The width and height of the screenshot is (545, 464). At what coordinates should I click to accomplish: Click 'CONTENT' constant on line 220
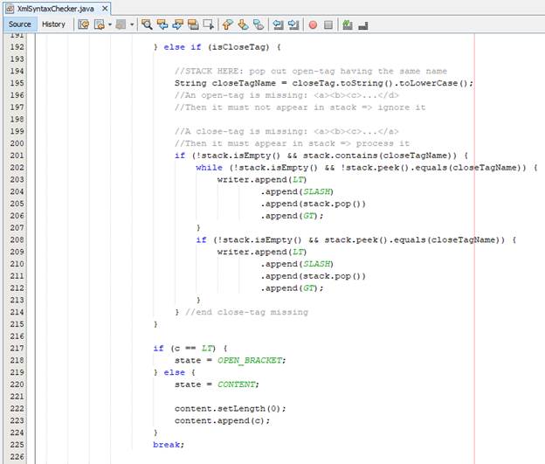237,384
